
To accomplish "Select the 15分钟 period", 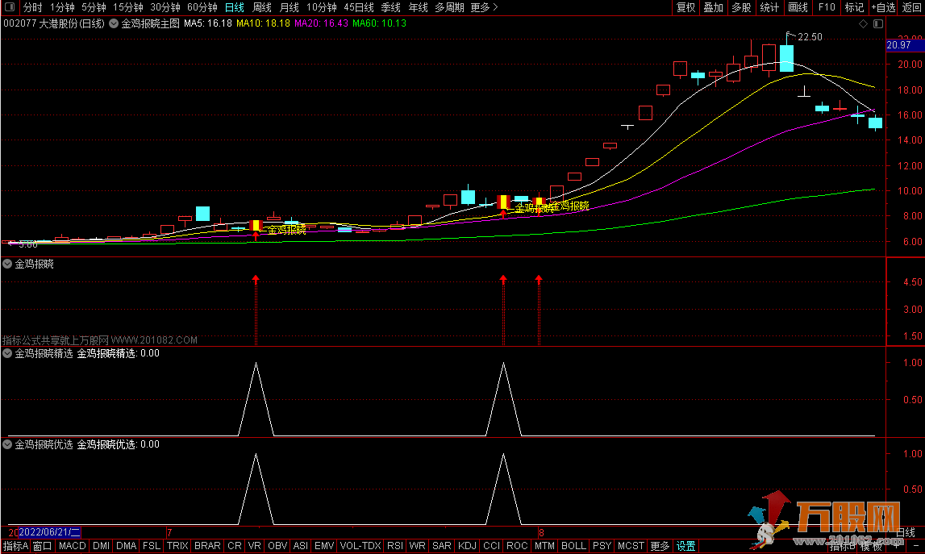I will pos(128,7).
